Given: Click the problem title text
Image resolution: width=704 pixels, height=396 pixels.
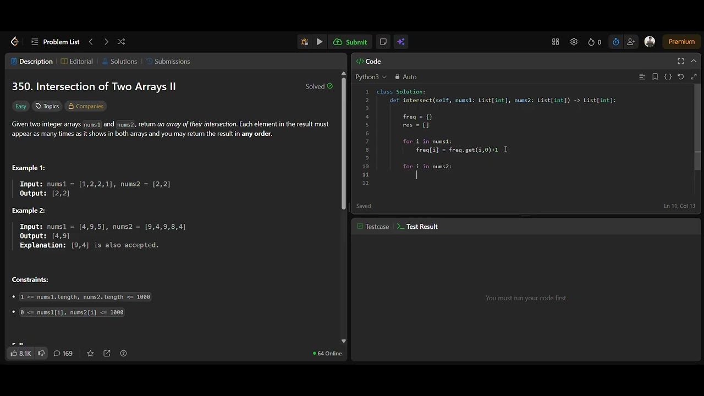Looking at the screenshot, I should click(94, 86).
